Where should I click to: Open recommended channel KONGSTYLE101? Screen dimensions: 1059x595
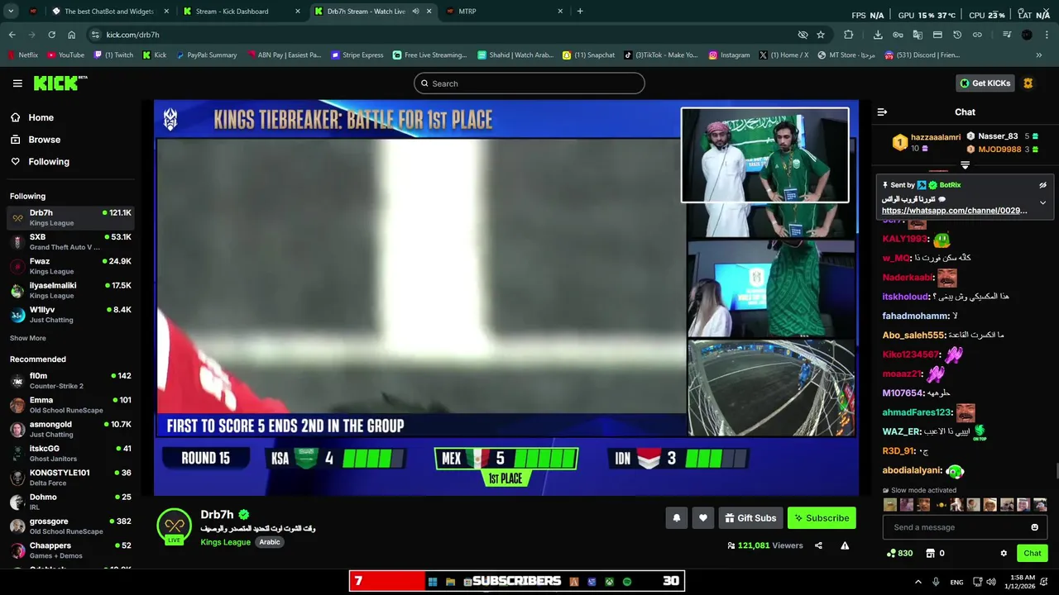(x=70, y=478)
